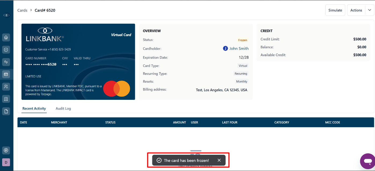Click the masked card number ending 6520

coord(41,64)
